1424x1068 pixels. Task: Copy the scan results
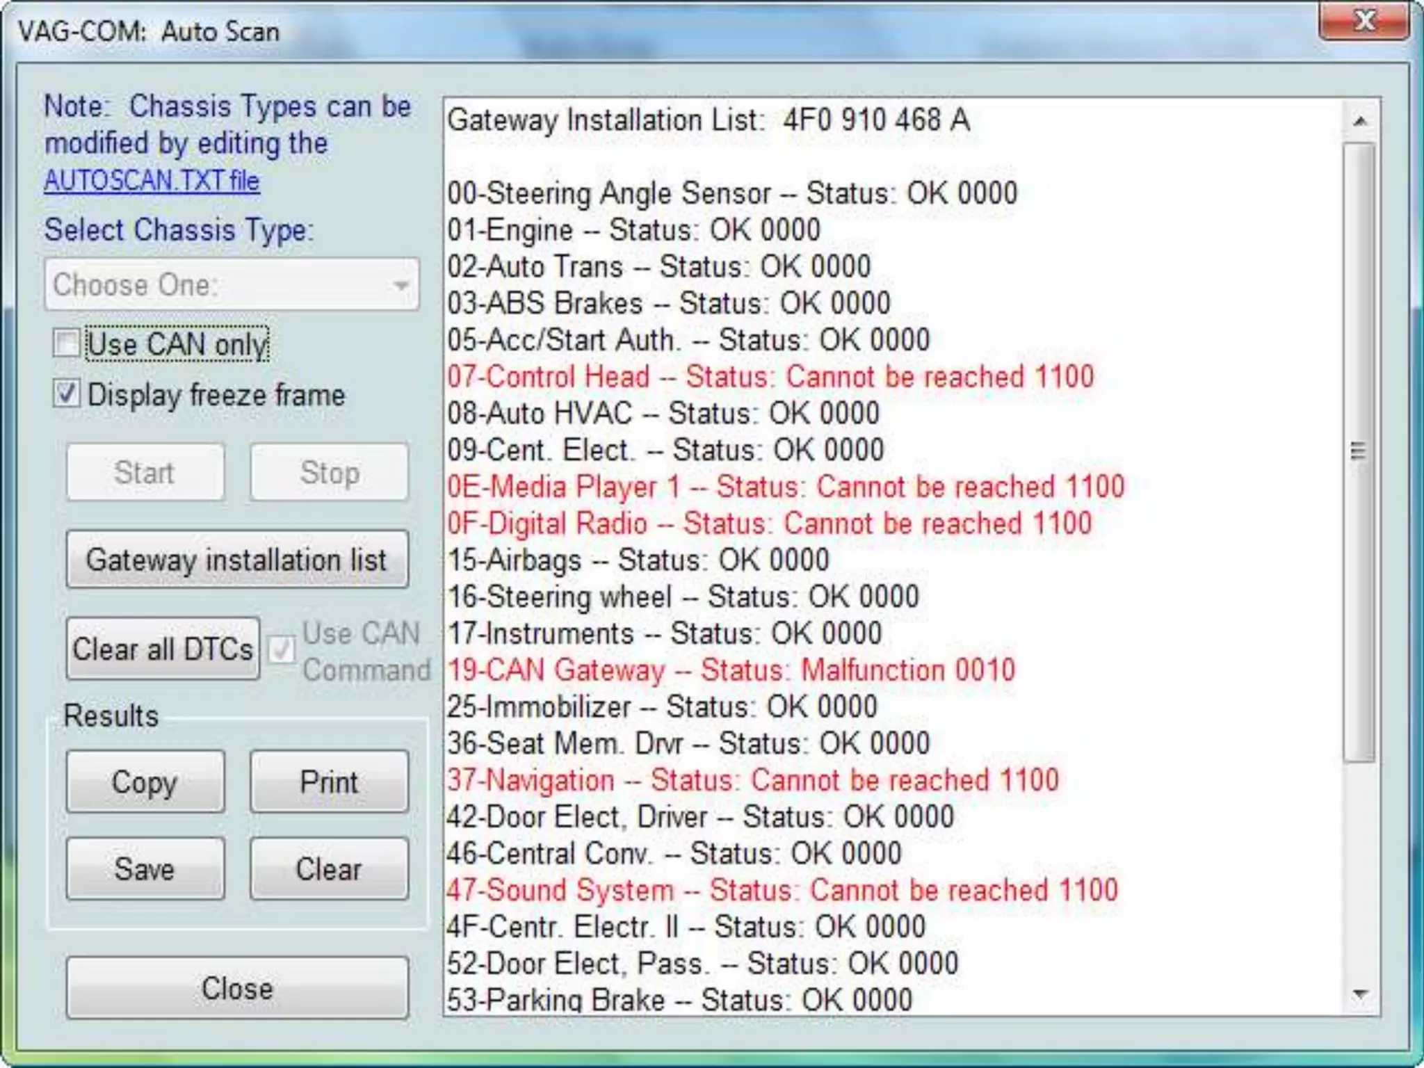[x=145, y=782]
